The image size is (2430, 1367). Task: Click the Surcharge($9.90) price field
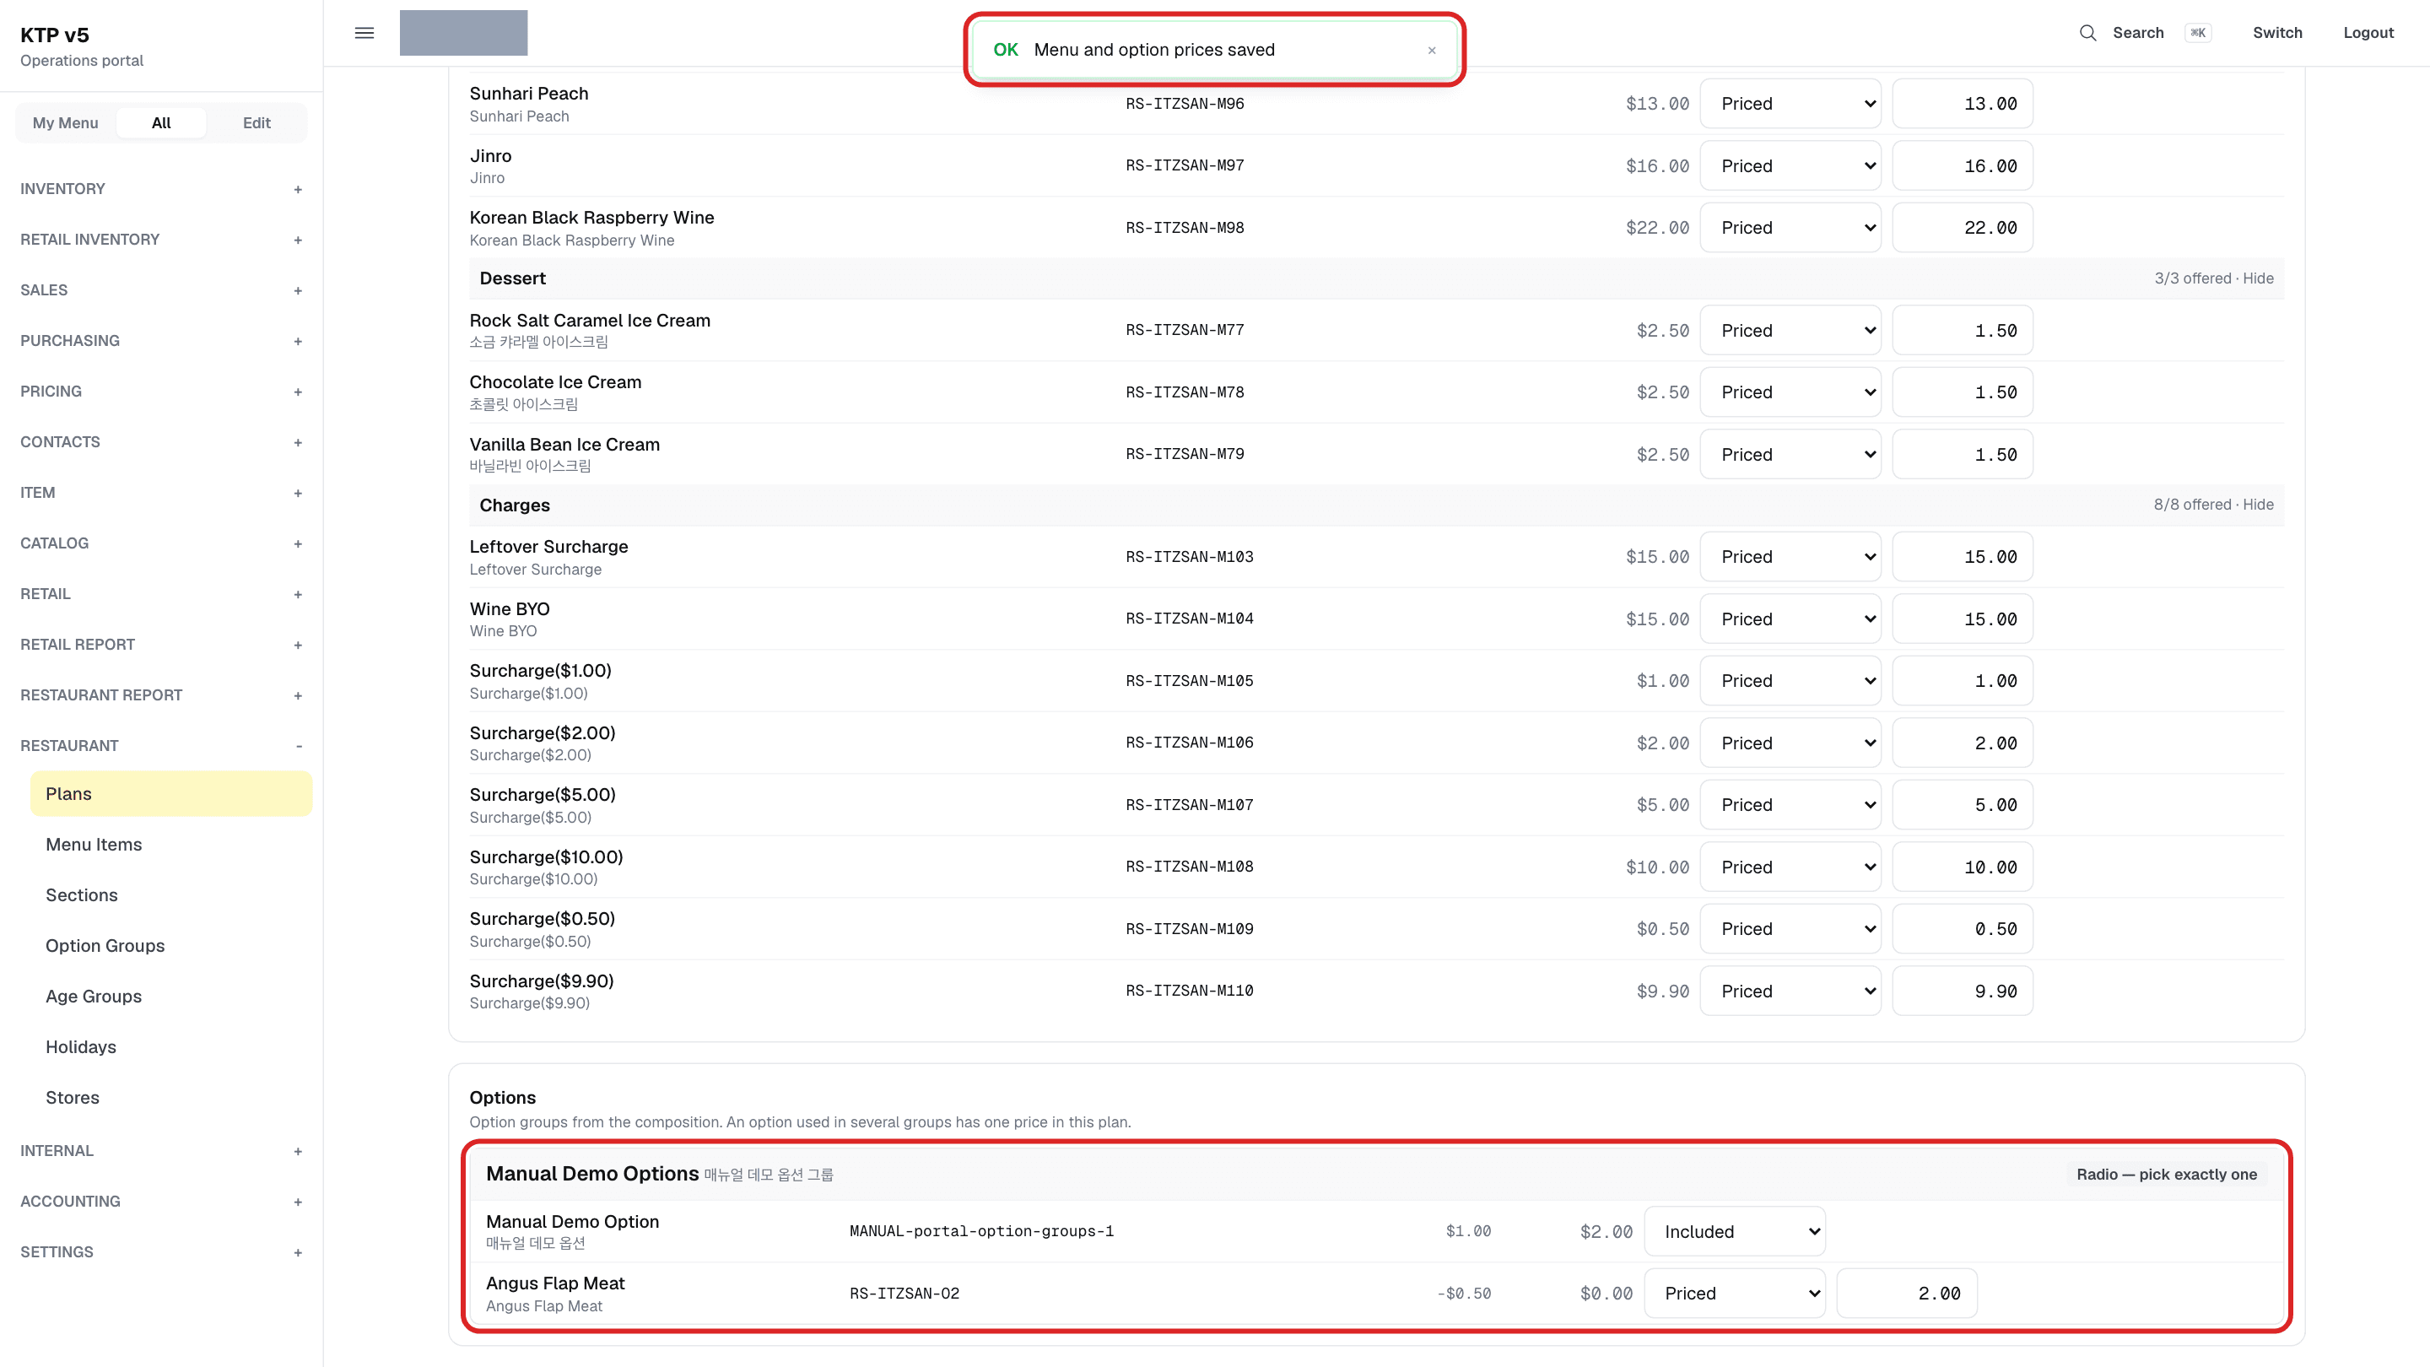pyautogui.click(x=1962, y=991)
